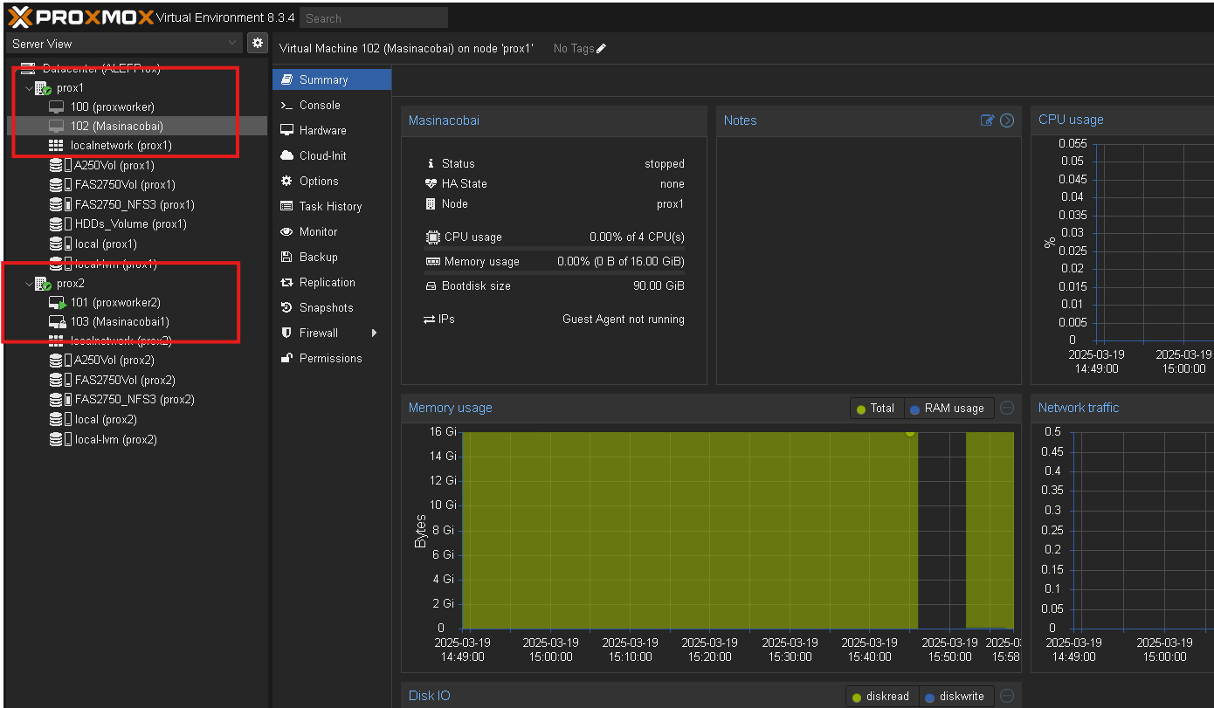Open the Replication tab
1214x708 pixels.
click(332, 282)
